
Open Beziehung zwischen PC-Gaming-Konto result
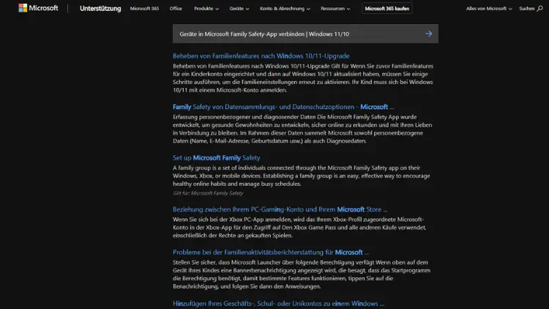280,209
